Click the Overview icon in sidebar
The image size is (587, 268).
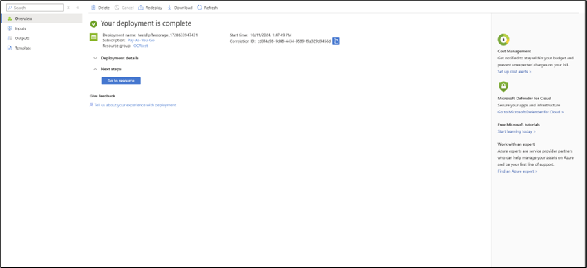click(x=10, y=19)
